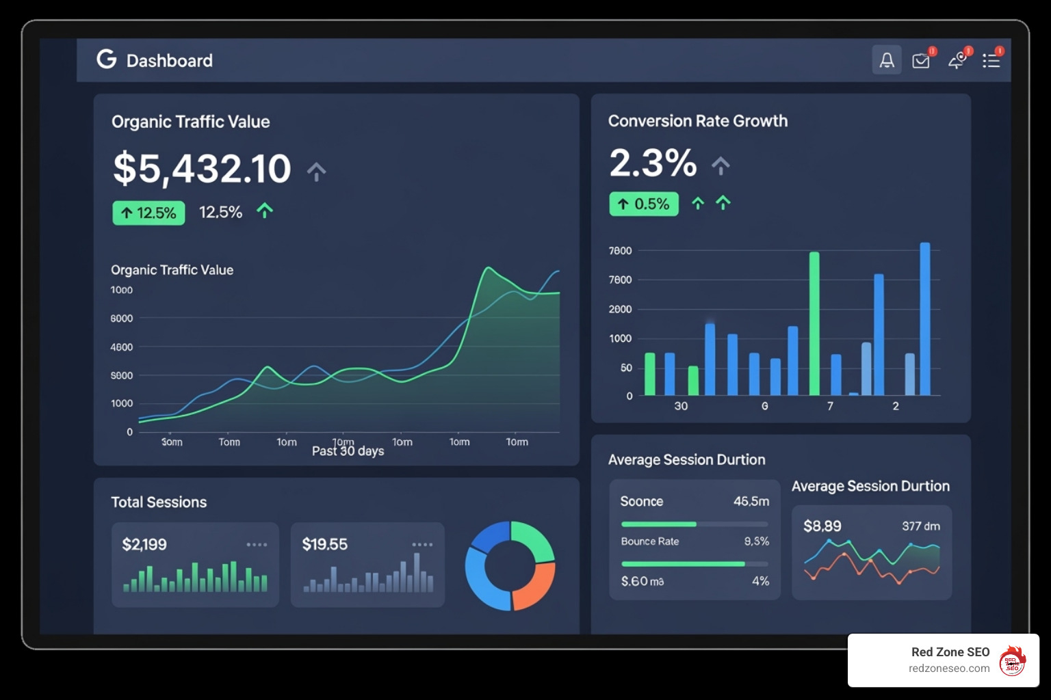Image resolution: width=1051 pixels, height=700 pixels.
Task: Click the tallest blue bar in conversion chart
Action: pos(925,319)
